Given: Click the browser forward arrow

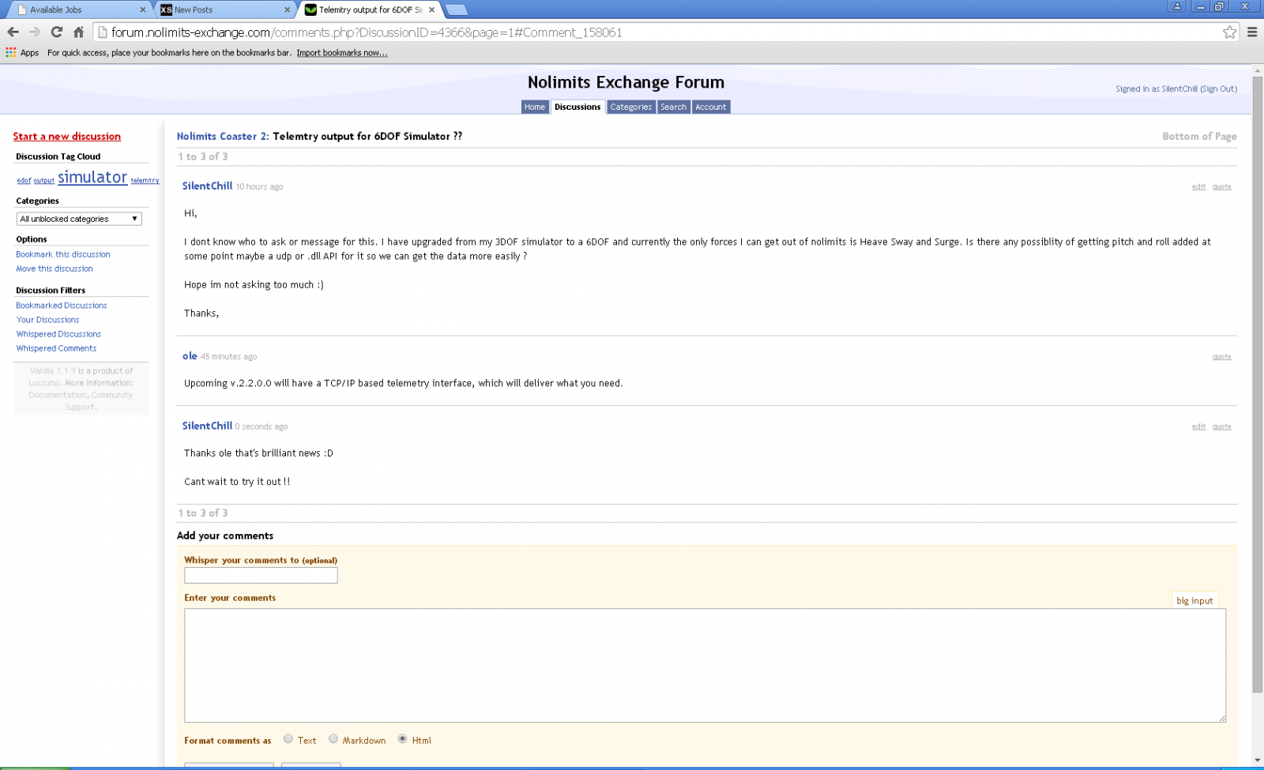Looking at the screenshot, I should [x=35, y=32].
